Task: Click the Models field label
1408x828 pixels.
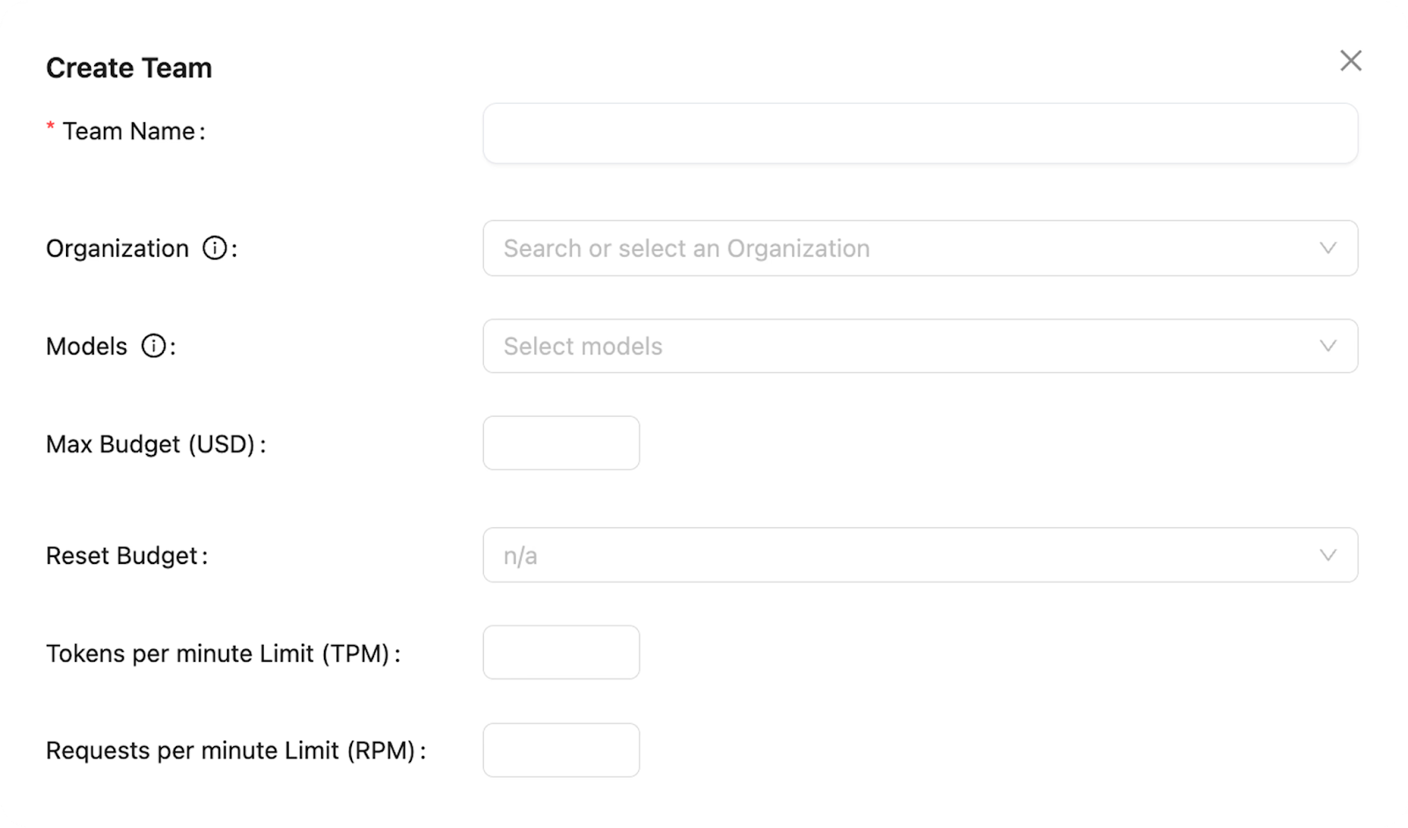Action: [87, 347]
